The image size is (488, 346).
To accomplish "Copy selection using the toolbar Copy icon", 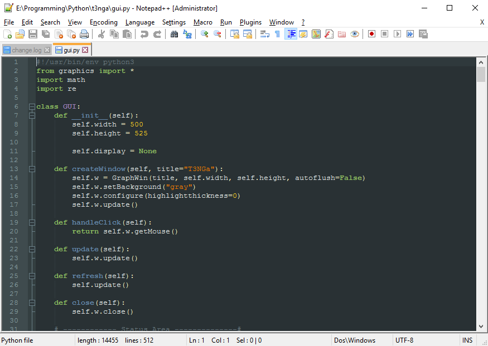I will coord(114,34).
